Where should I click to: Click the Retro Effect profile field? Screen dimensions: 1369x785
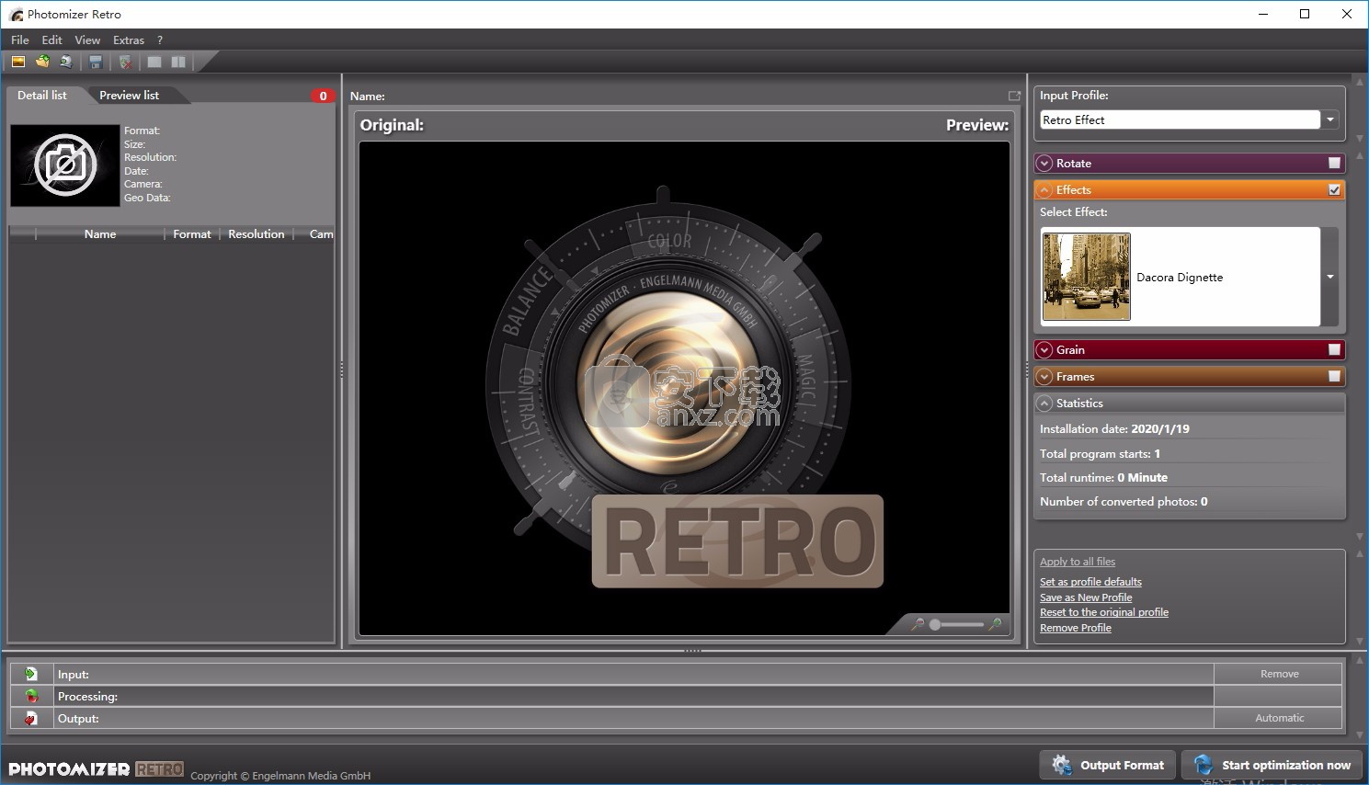coord(1181,119)
